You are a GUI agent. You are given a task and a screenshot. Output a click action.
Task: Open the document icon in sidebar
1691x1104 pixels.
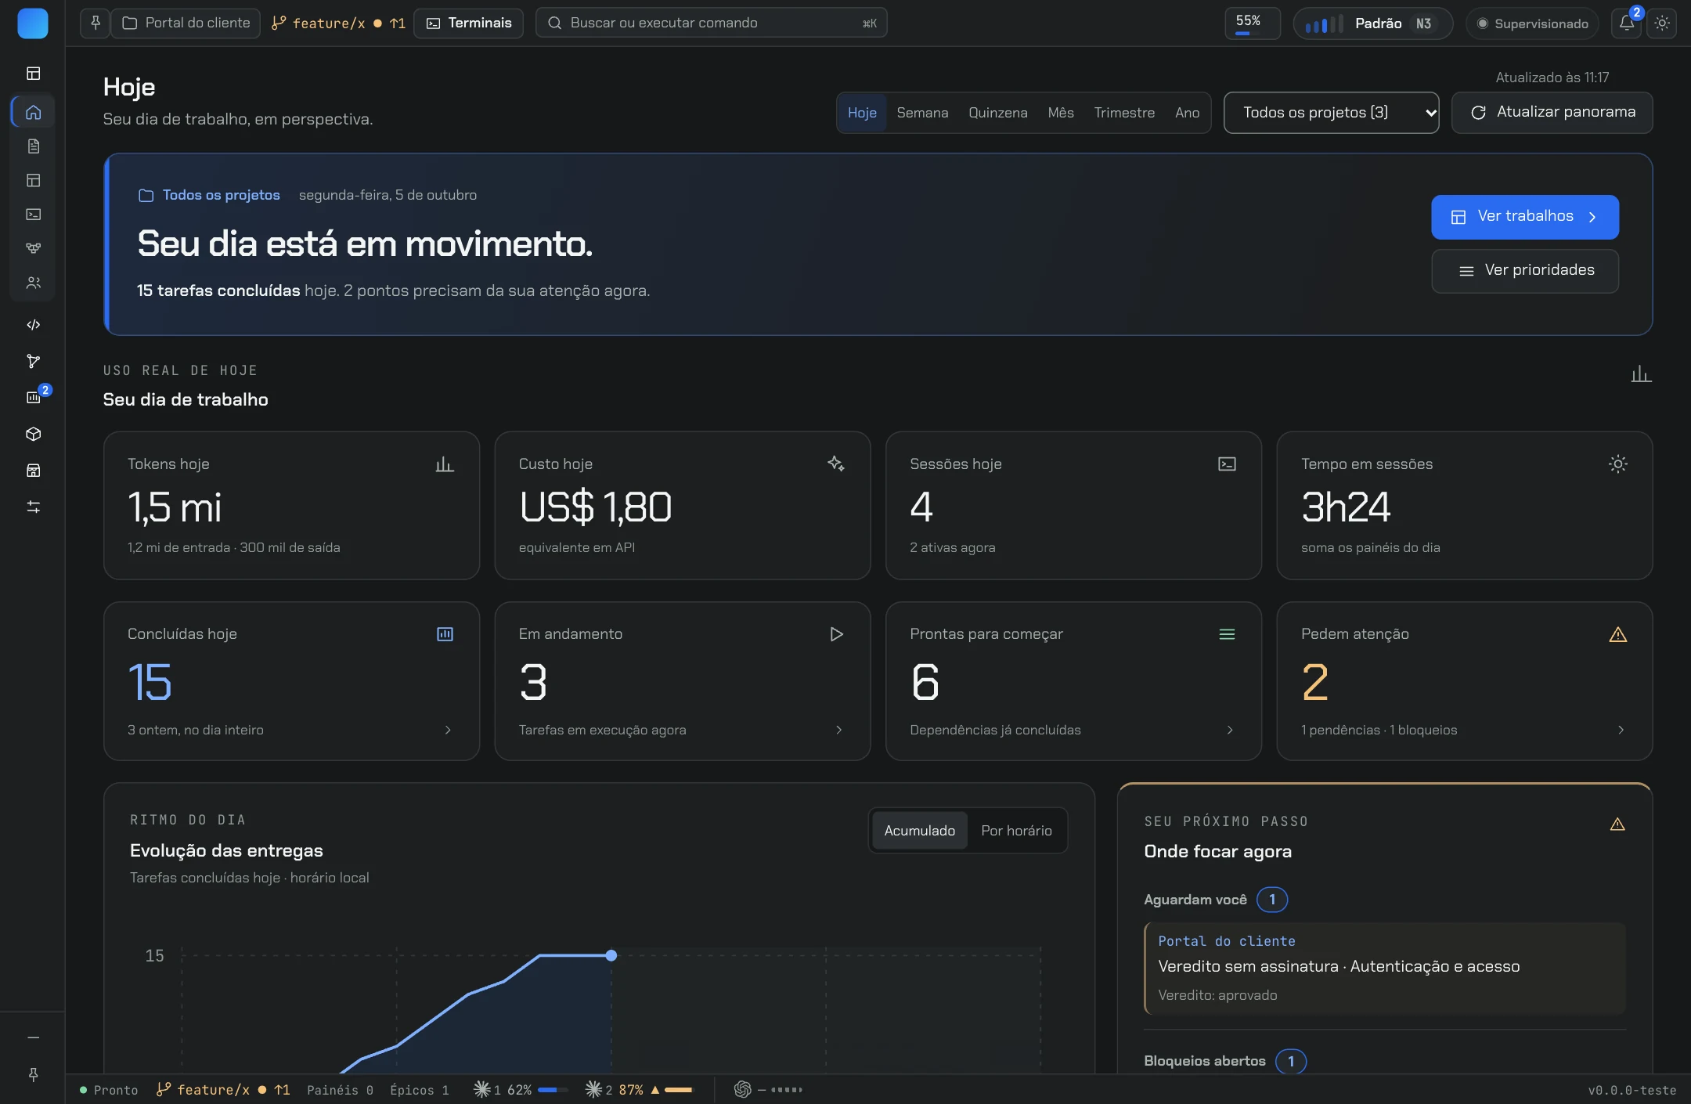pyautogui.click(x=33, y=146)
